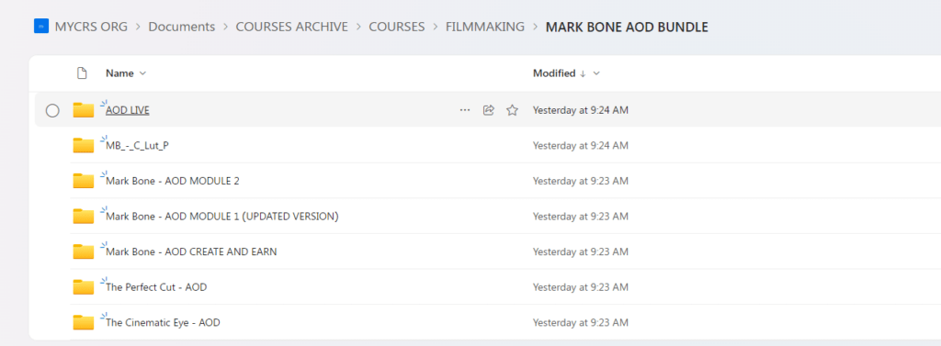Navigate to COURSES ARCHIVE breadcrumb
Viewport: 941px width, 346px height.
[291, 27]
